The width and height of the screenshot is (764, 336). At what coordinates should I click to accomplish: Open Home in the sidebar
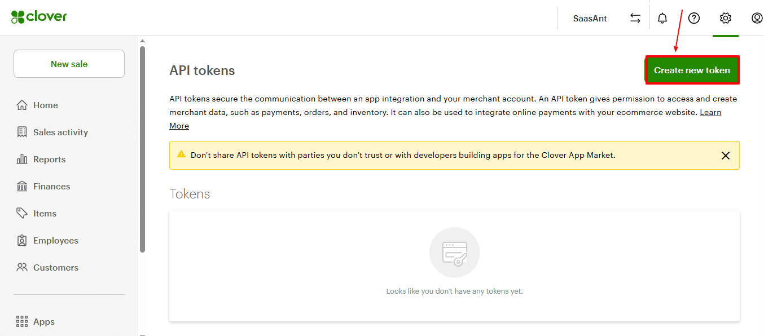(45, 105)
